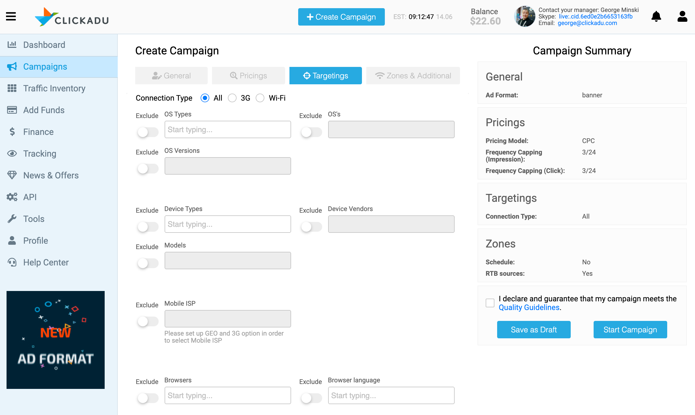This screenshot has height=415, width=695.
Task: Click the Create Campaign button
Action: point(341,17)
